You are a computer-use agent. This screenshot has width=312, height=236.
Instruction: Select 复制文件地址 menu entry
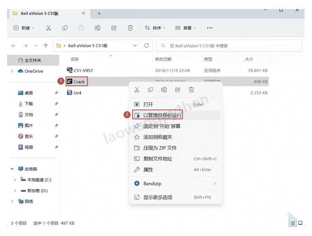pyautogui.click(x=175, y=159)
